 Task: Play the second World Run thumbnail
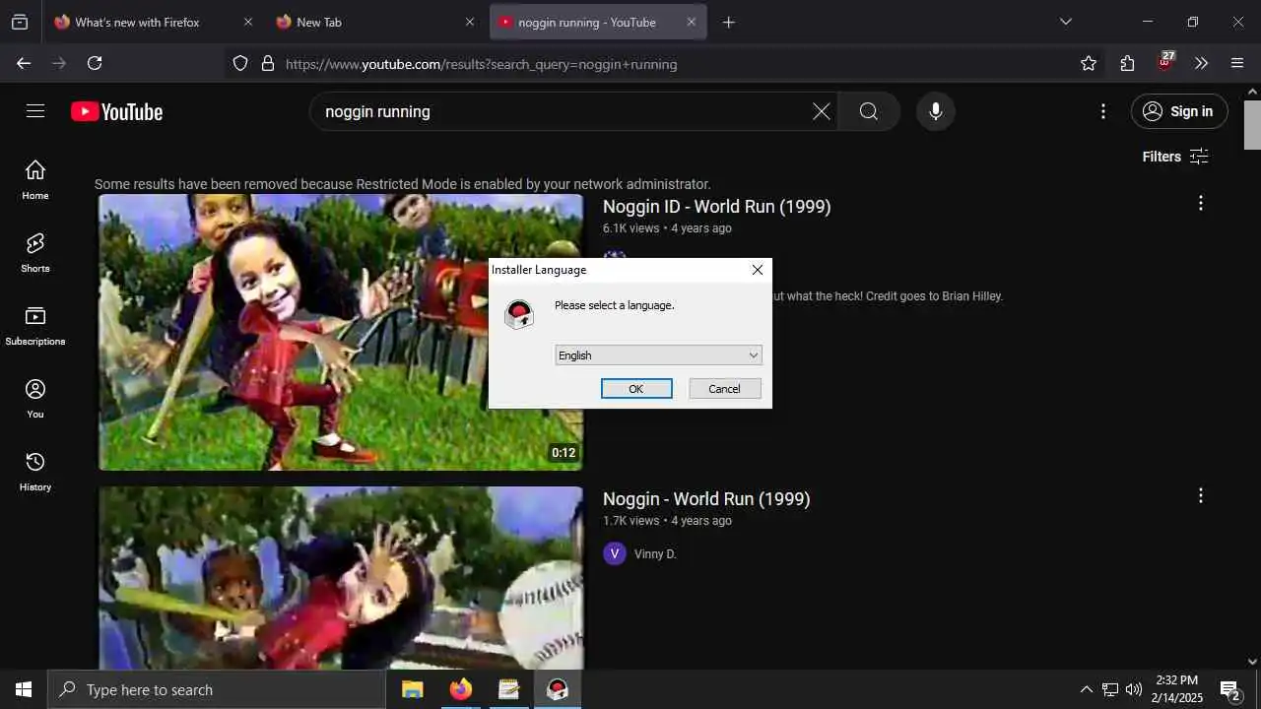341,578
